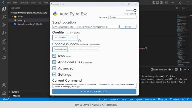Click CONVERT .PY TO .EXE button

point(94,91)
